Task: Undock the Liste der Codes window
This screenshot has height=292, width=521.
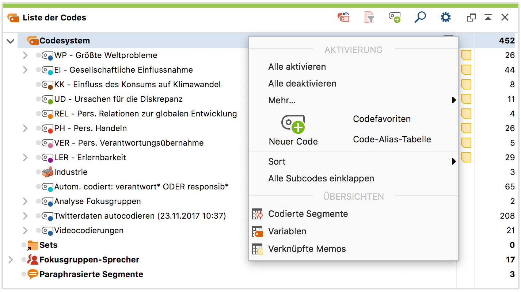Action: [x=471, y=18]
